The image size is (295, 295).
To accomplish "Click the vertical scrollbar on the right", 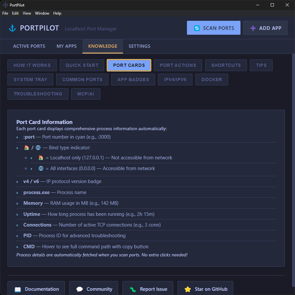I will click(293, 162).
